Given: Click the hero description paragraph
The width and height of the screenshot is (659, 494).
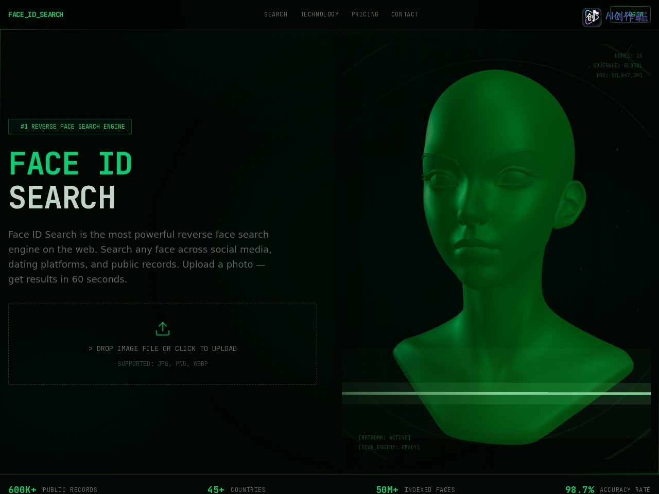Looking at the screenshot, I should pos(140,257).
